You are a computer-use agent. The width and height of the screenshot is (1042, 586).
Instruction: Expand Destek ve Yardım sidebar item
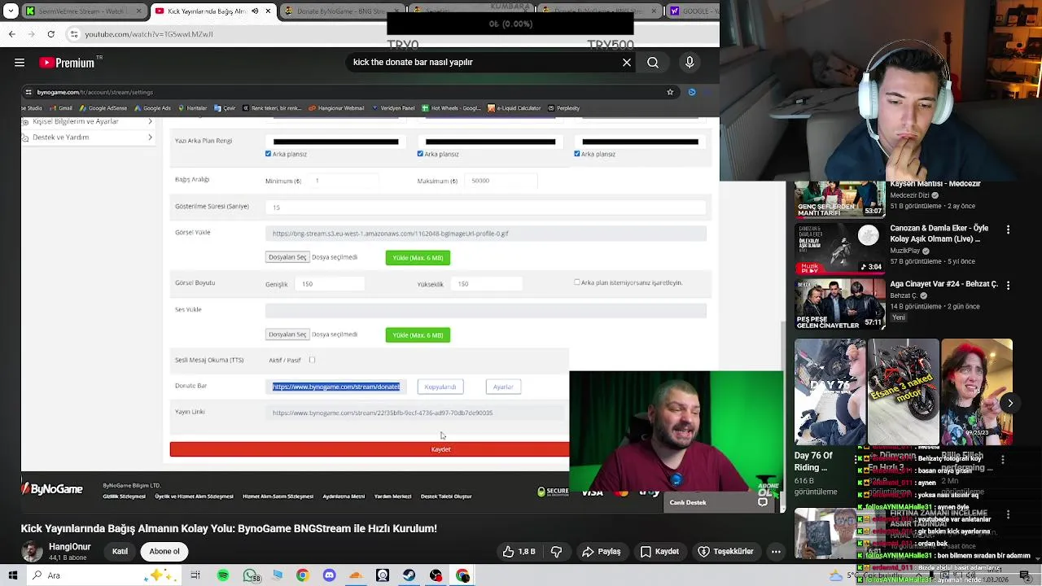(87, 138)
